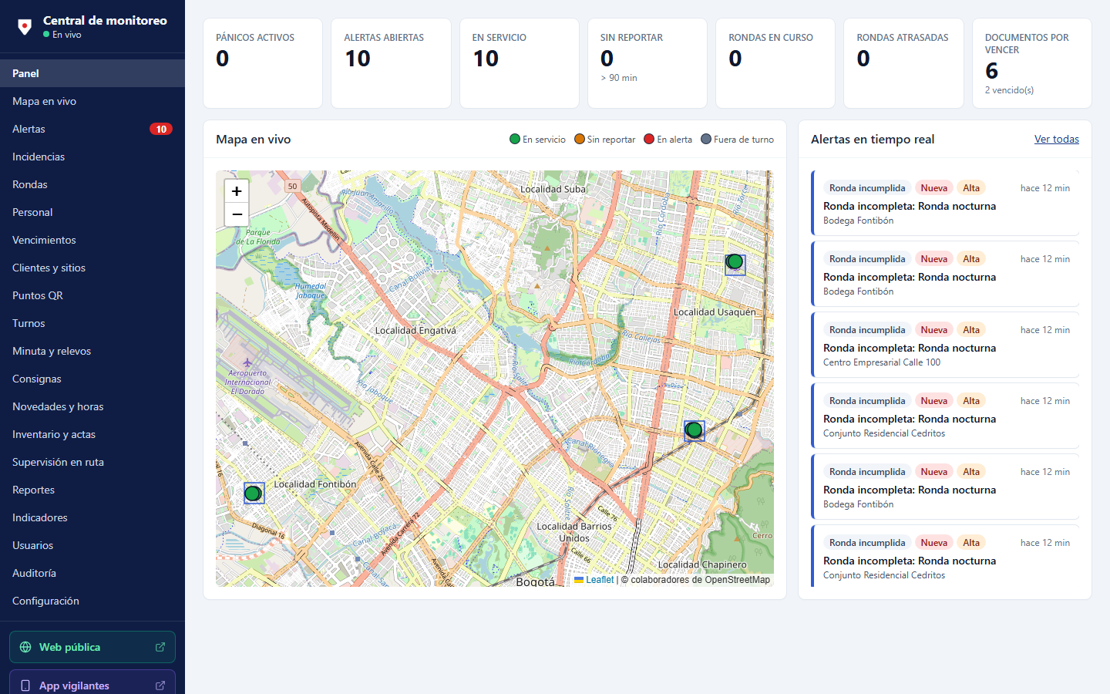Open the Alertas section in the sidebar
The height and width of the screenshot is (694, 1110).
coord(92,129)
